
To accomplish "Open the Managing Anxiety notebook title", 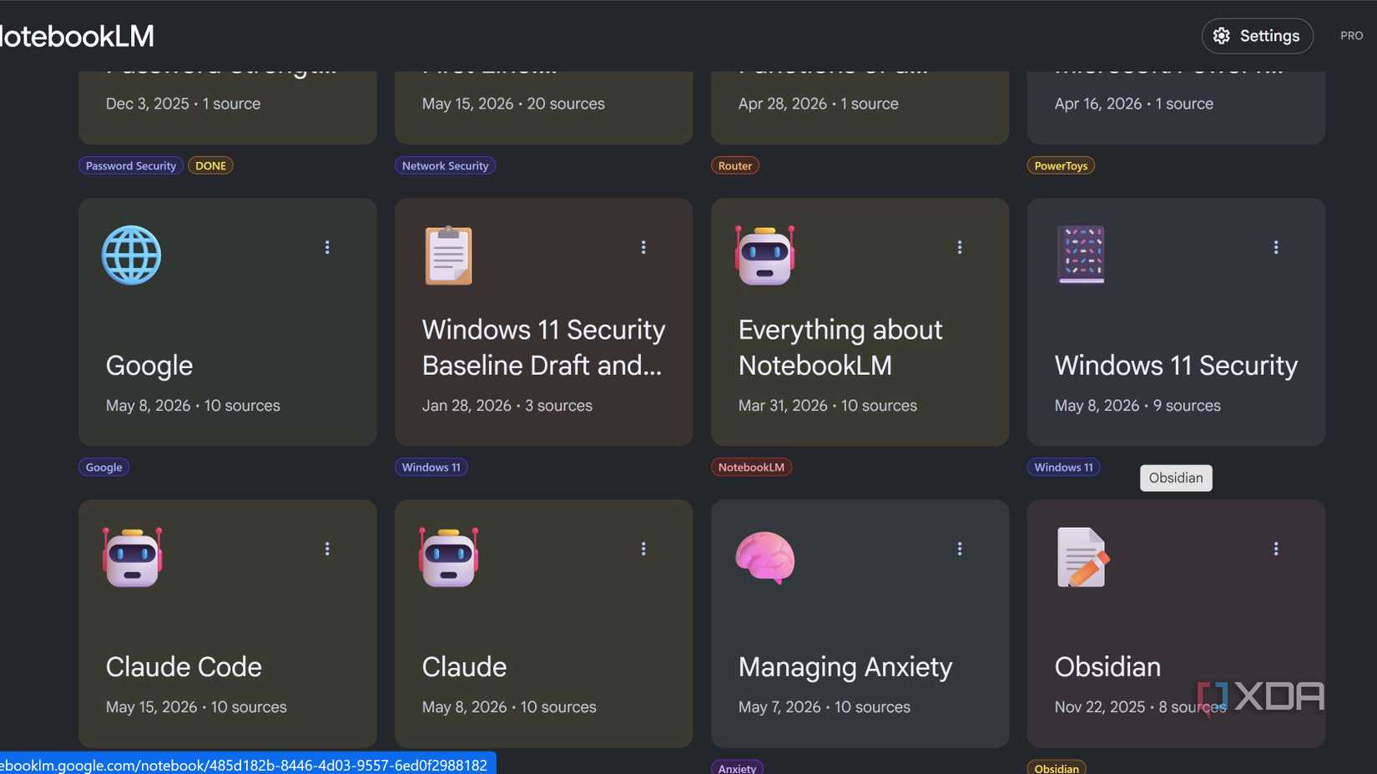I will pos(845,667).
